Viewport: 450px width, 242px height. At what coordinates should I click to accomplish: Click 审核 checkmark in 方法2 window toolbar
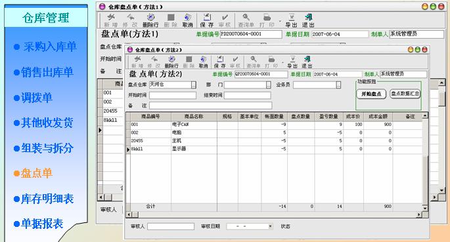coord(235,59)
